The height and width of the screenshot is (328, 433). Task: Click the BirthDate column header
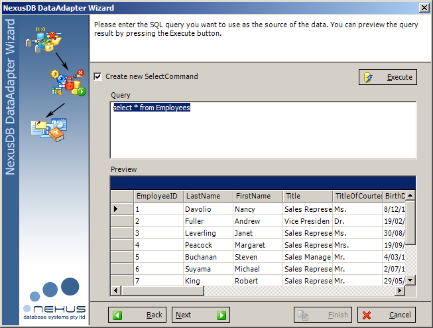(x=394, y=197)
